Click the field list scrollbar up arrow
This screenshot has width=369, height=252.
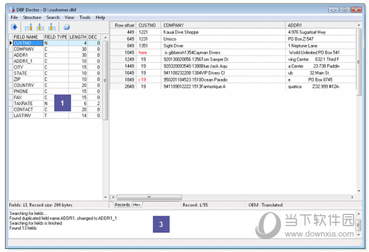point(105,37)
